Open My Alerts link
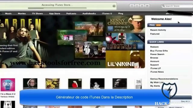Viewport: 193px width, 108px height. click(155, 86)
